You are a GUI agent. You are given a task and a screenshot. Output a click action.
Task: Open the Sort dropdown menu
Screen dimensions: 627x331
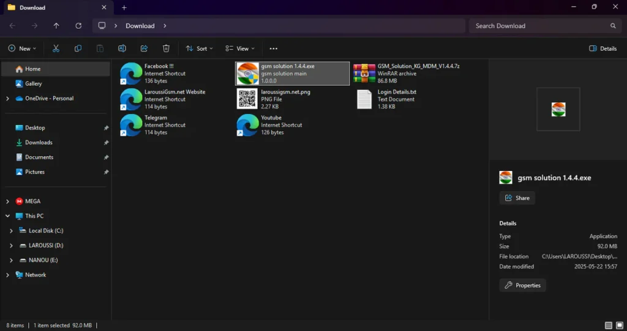199,48
